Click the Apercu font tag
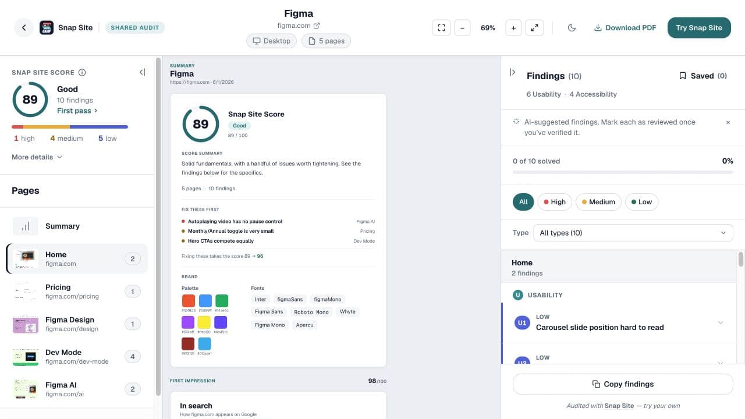 [x=304, y=325]
